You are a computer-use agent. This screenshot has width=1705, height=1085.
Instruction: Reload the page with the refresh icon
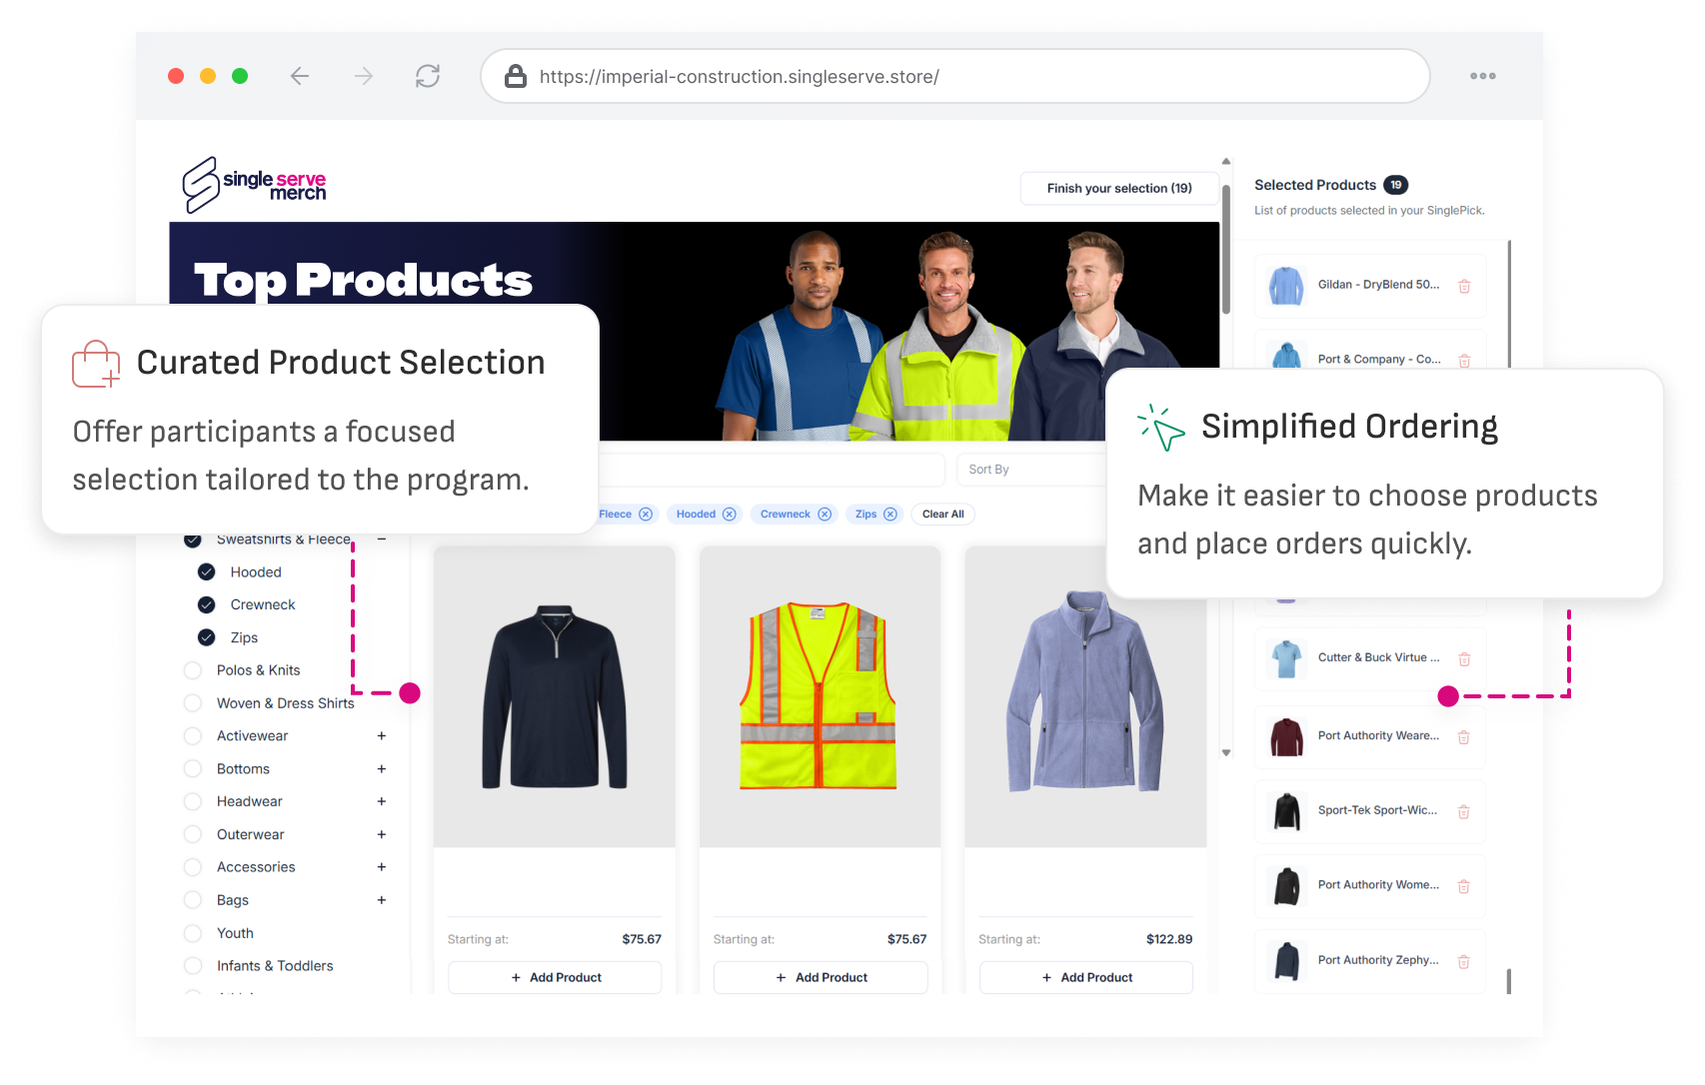tap(428, 76)
